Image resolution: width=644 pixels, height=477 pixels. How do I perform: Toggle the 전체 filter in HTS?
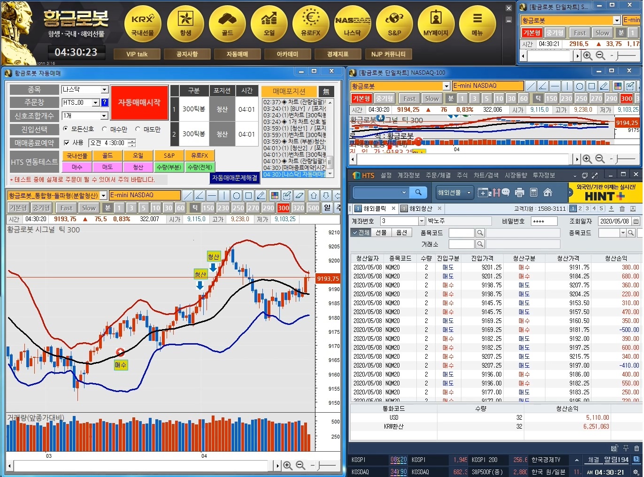360,232
